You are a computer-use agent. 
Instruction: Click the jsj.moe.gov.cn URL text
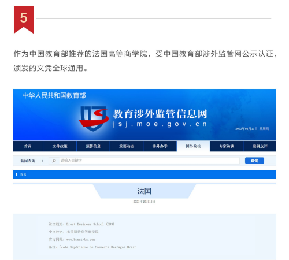(x=160, y=124)
